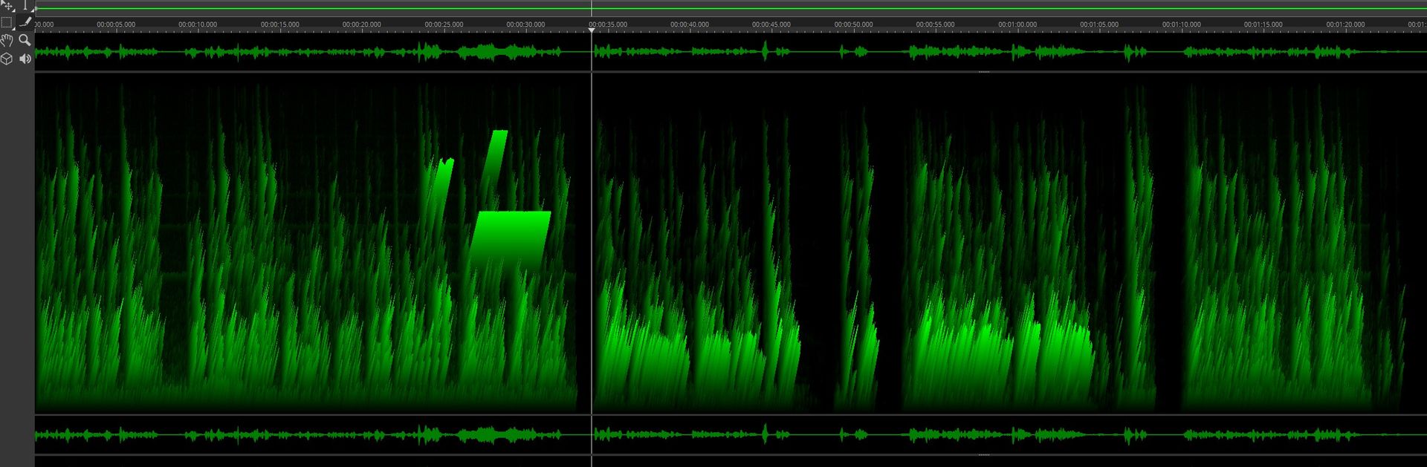
Task: Select the Time selection cursor tool
Action: click(25, 6)
